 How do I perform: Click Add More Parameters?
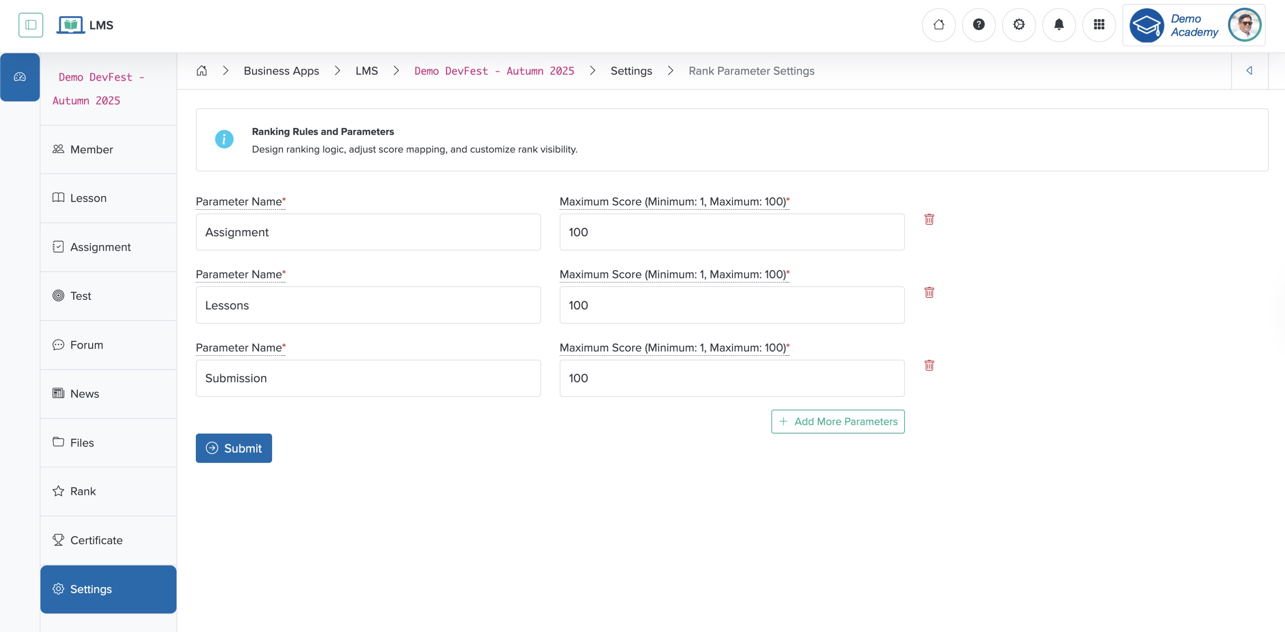[x=838, y=421]
